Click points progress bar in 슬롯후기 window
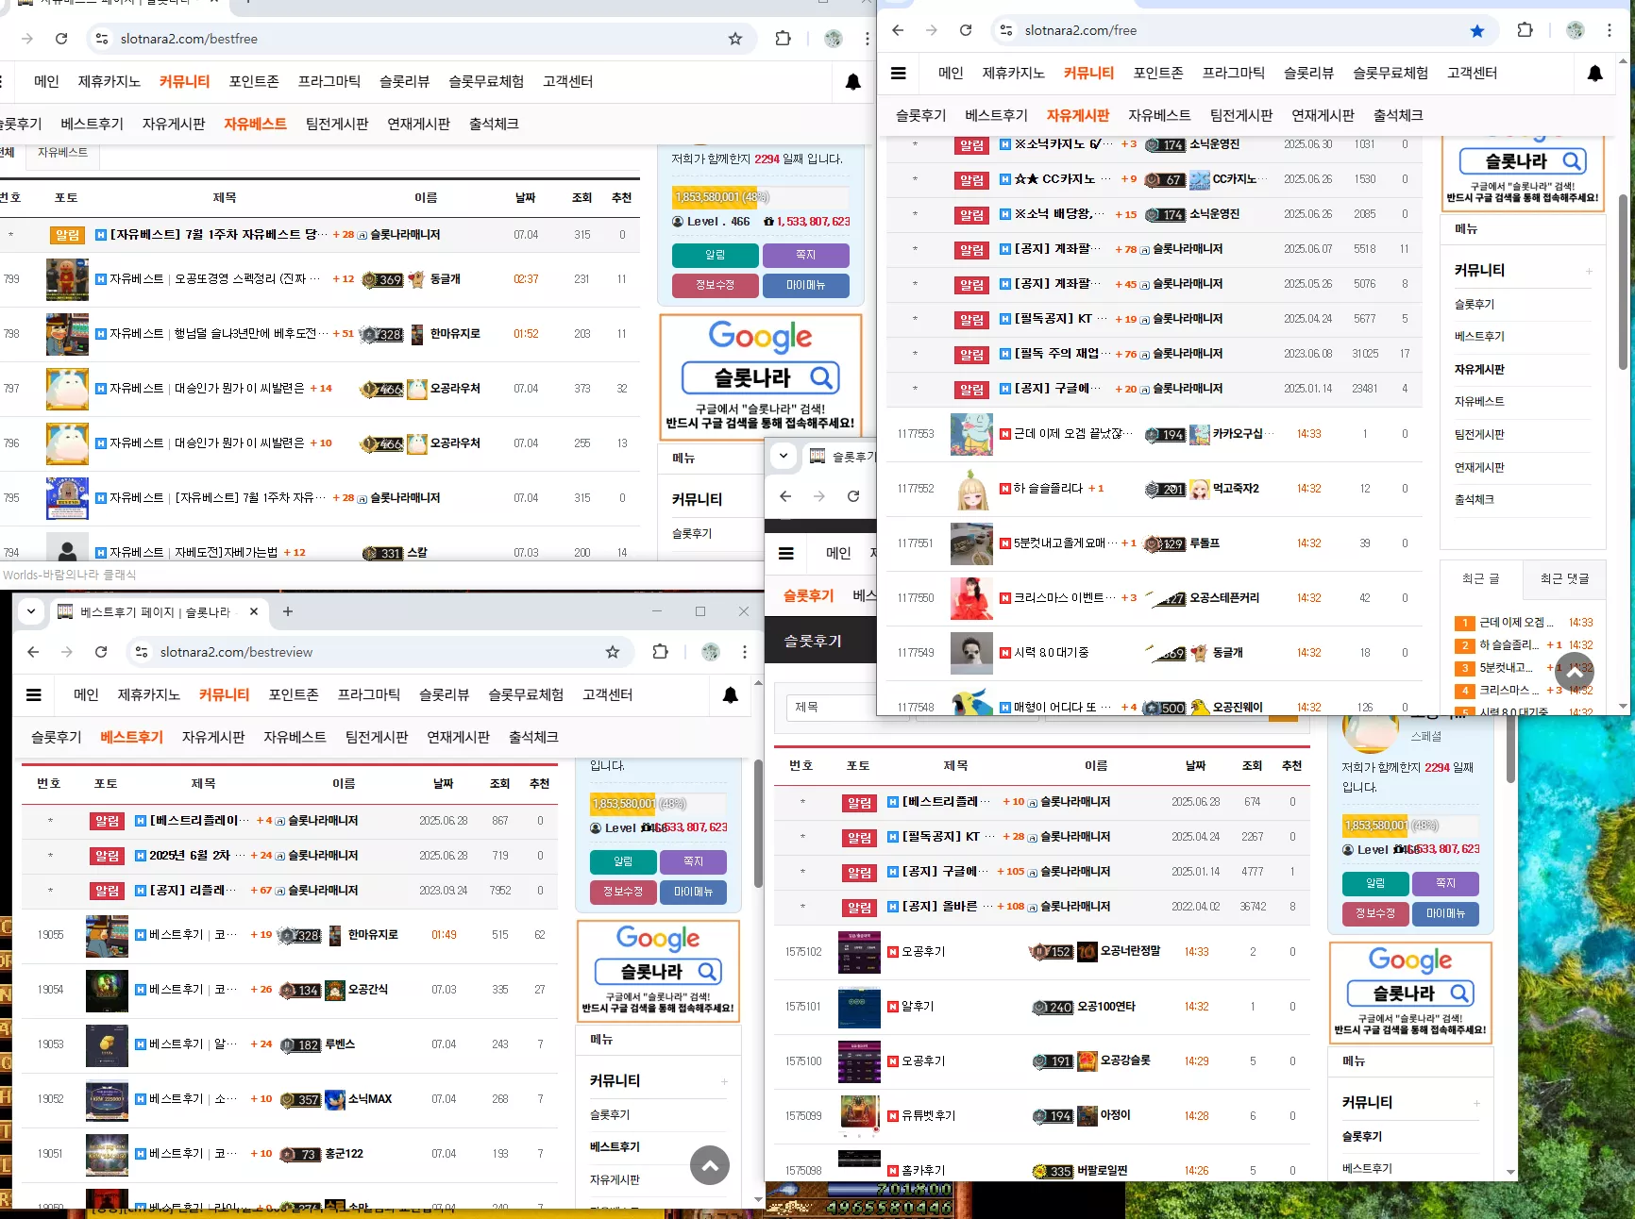The height and width of the screenshot is (1219, 1635). click(1410, 826)
